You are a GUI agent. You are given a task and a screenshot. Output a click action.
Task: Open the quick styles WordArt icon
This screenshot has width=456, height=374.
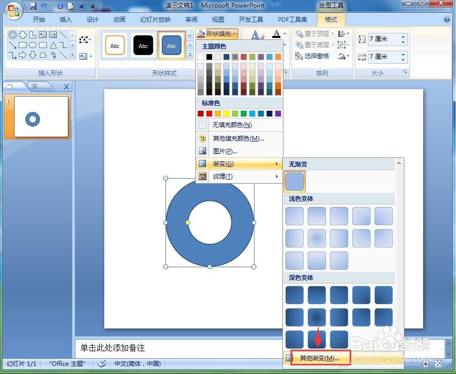(257, 35)
